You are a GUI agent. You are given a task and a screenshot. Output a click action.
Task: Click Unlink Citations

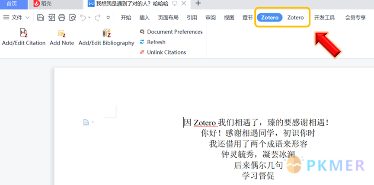(163, 52)
